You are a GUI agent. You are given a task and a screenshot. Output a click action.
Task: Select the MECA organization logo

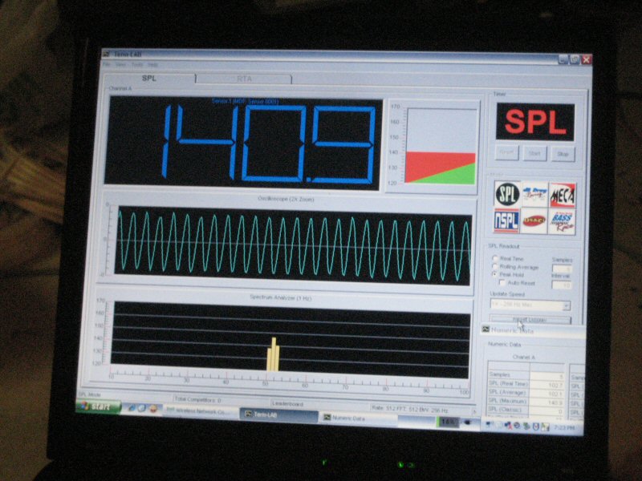pos(563,196)
